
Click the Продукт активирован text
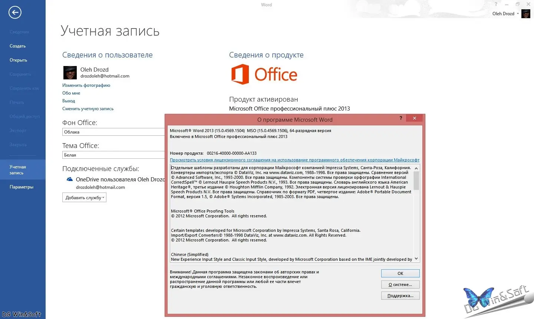pos(263,99)
